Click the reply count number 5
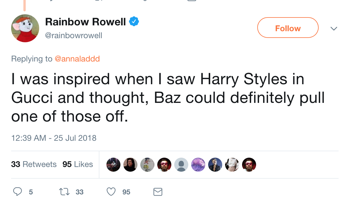The width and height of the screenshot is (352, 211). 31,192
